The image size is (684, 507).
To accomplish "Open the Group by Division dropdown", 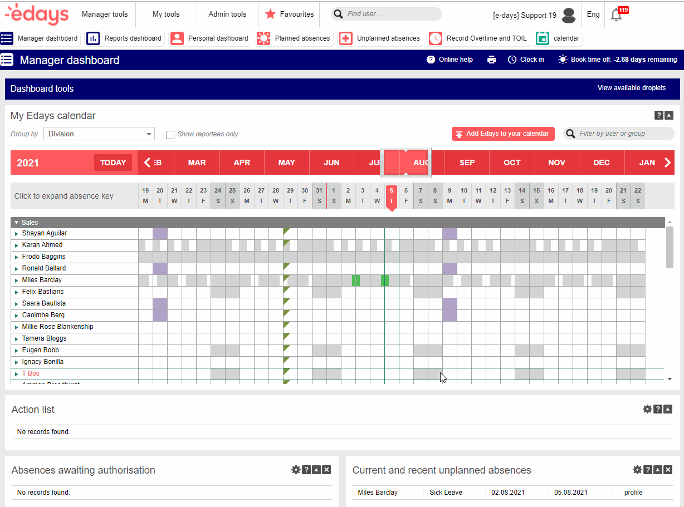I will pyautogui.click(x=99, y=134).
